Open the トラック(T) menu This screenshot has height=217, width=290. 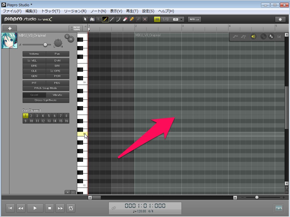point(51,11)
